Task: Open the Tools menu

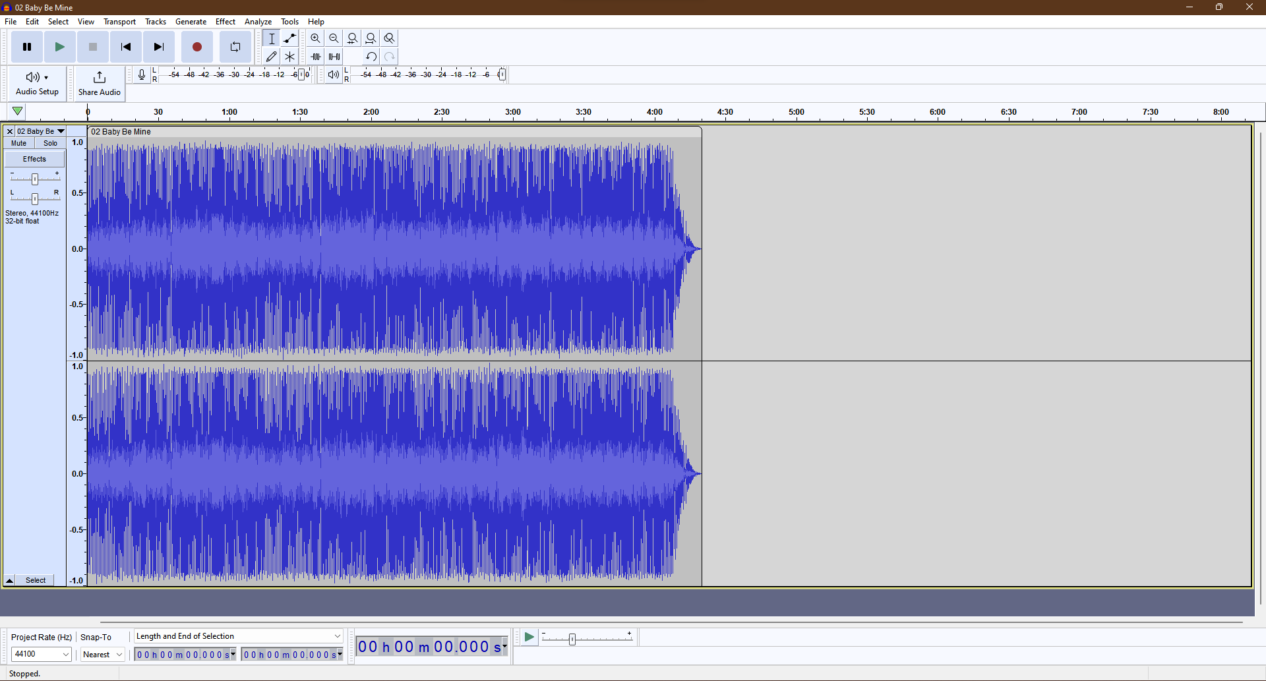Action: coord(289,22)
